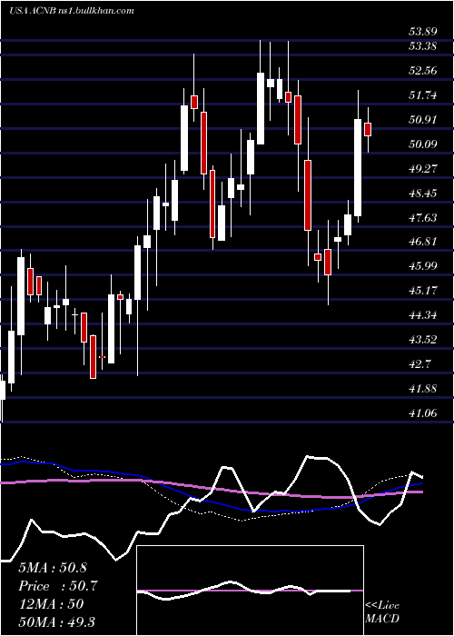Select the 53.38 price axis label
454x636 pixels.
pos(422,45)
